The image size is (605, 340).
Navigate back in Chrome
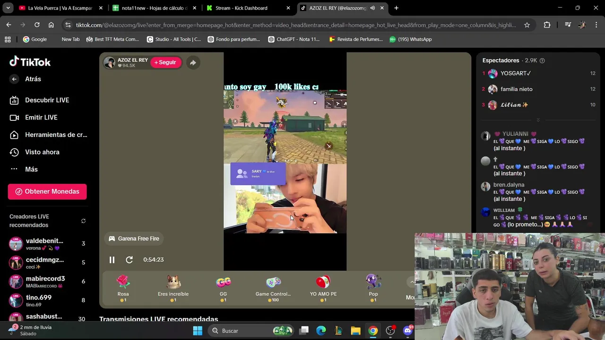coord(9,25)
